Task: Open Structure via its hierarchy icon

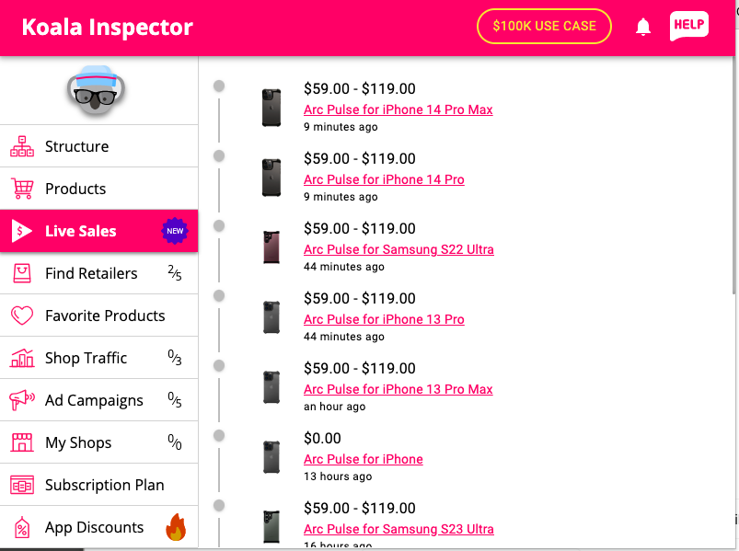Action: tap(22, 146)
